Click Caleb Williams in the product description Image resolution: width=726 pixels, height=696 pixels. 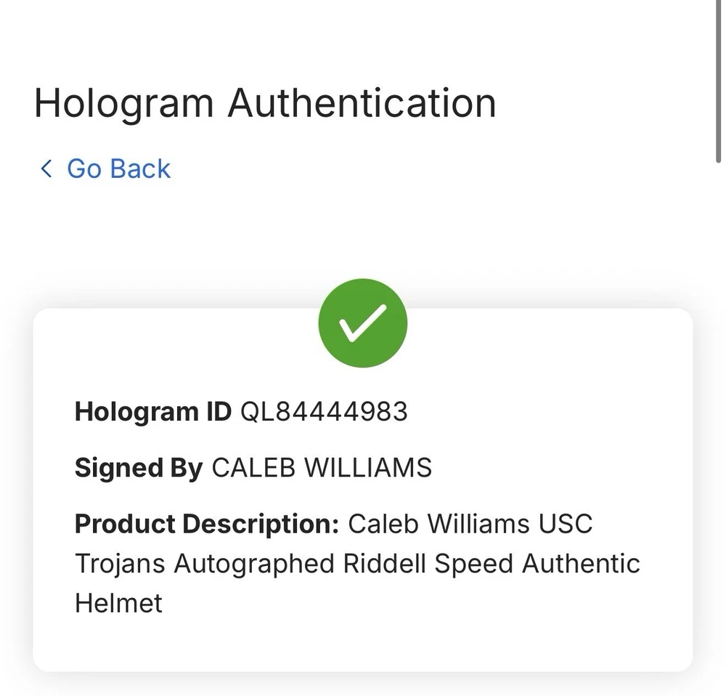(x=439, y=523)
